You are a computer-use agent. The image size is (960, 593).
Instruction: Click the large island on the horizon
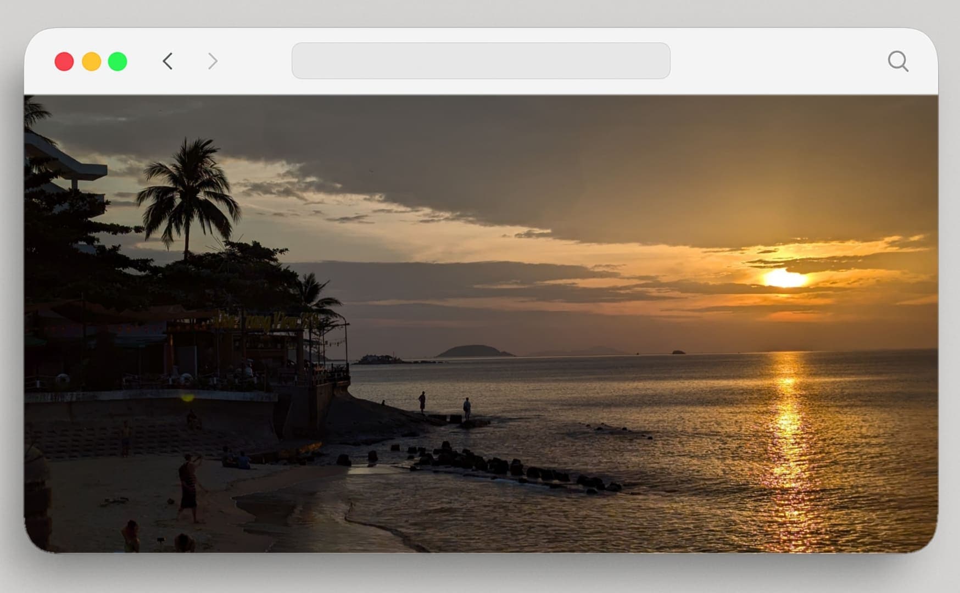point(473,351)
